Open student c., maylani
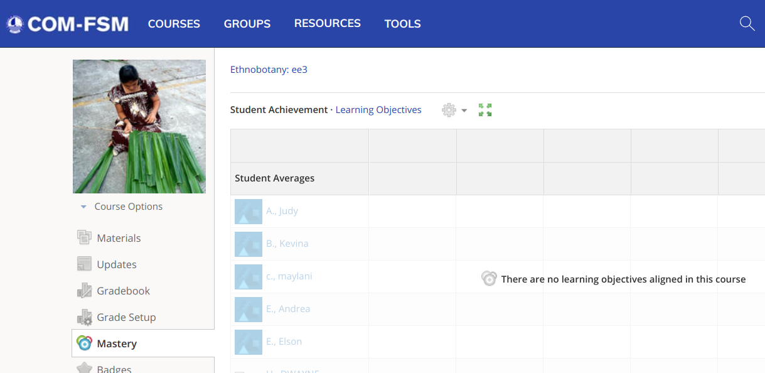The image size is (765, 373). click(289, 276)
